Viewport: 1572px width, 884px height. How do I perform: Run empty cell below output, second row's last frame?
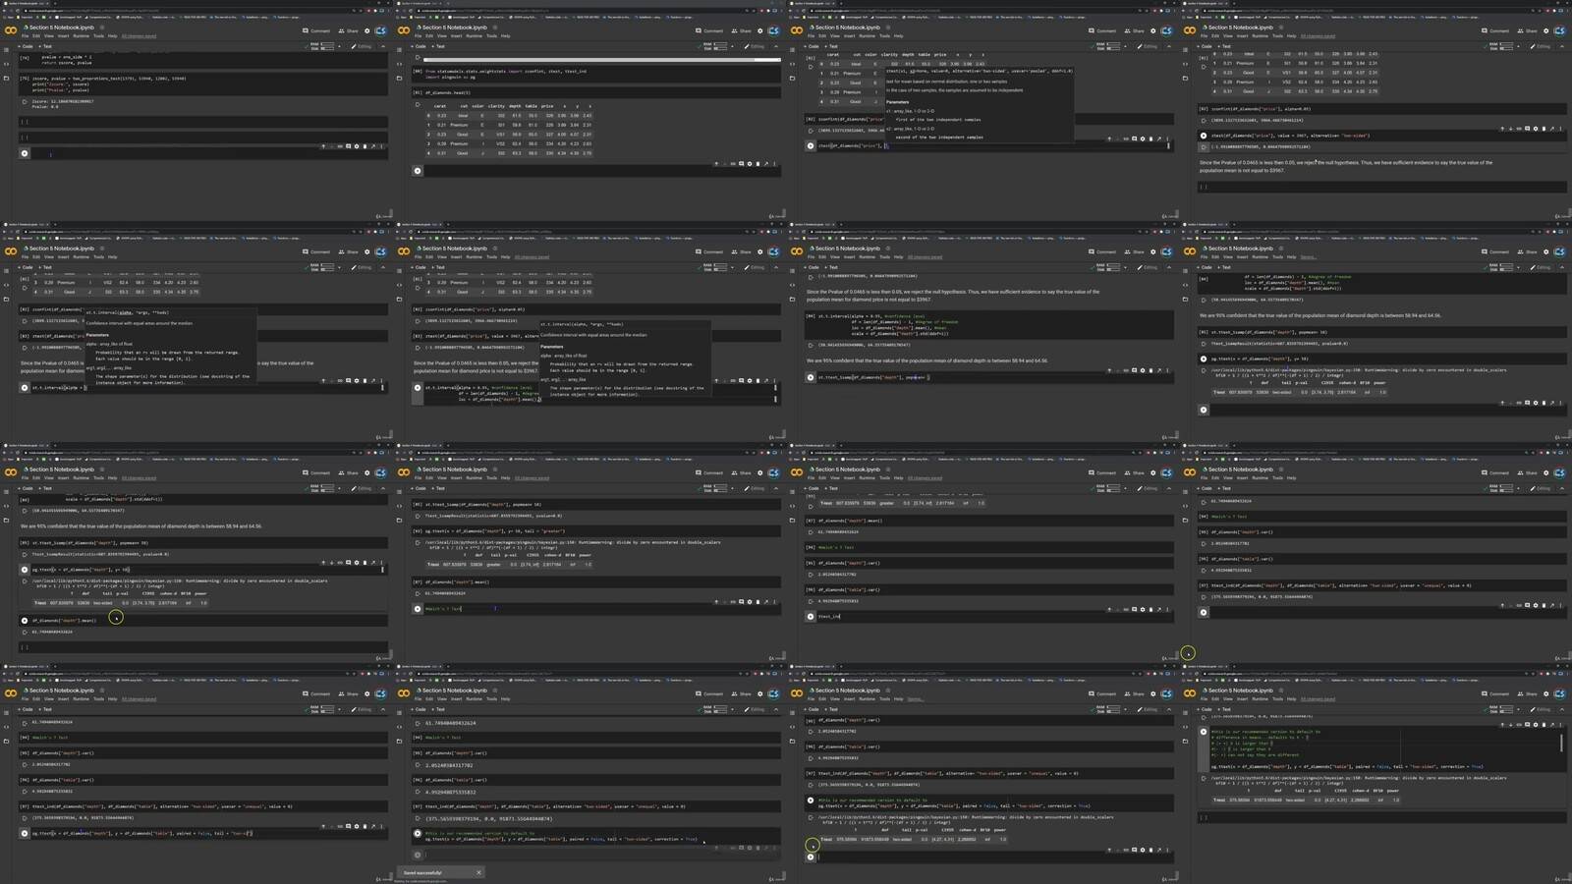click(1204, 410)
